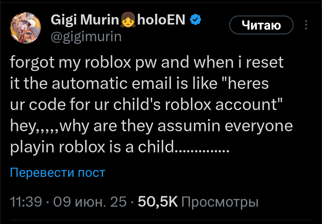The height and width of the screenshot is (224, 322).
Task: Open Gigi Murin's profile avatar
Action: click(x=25, y=28)
